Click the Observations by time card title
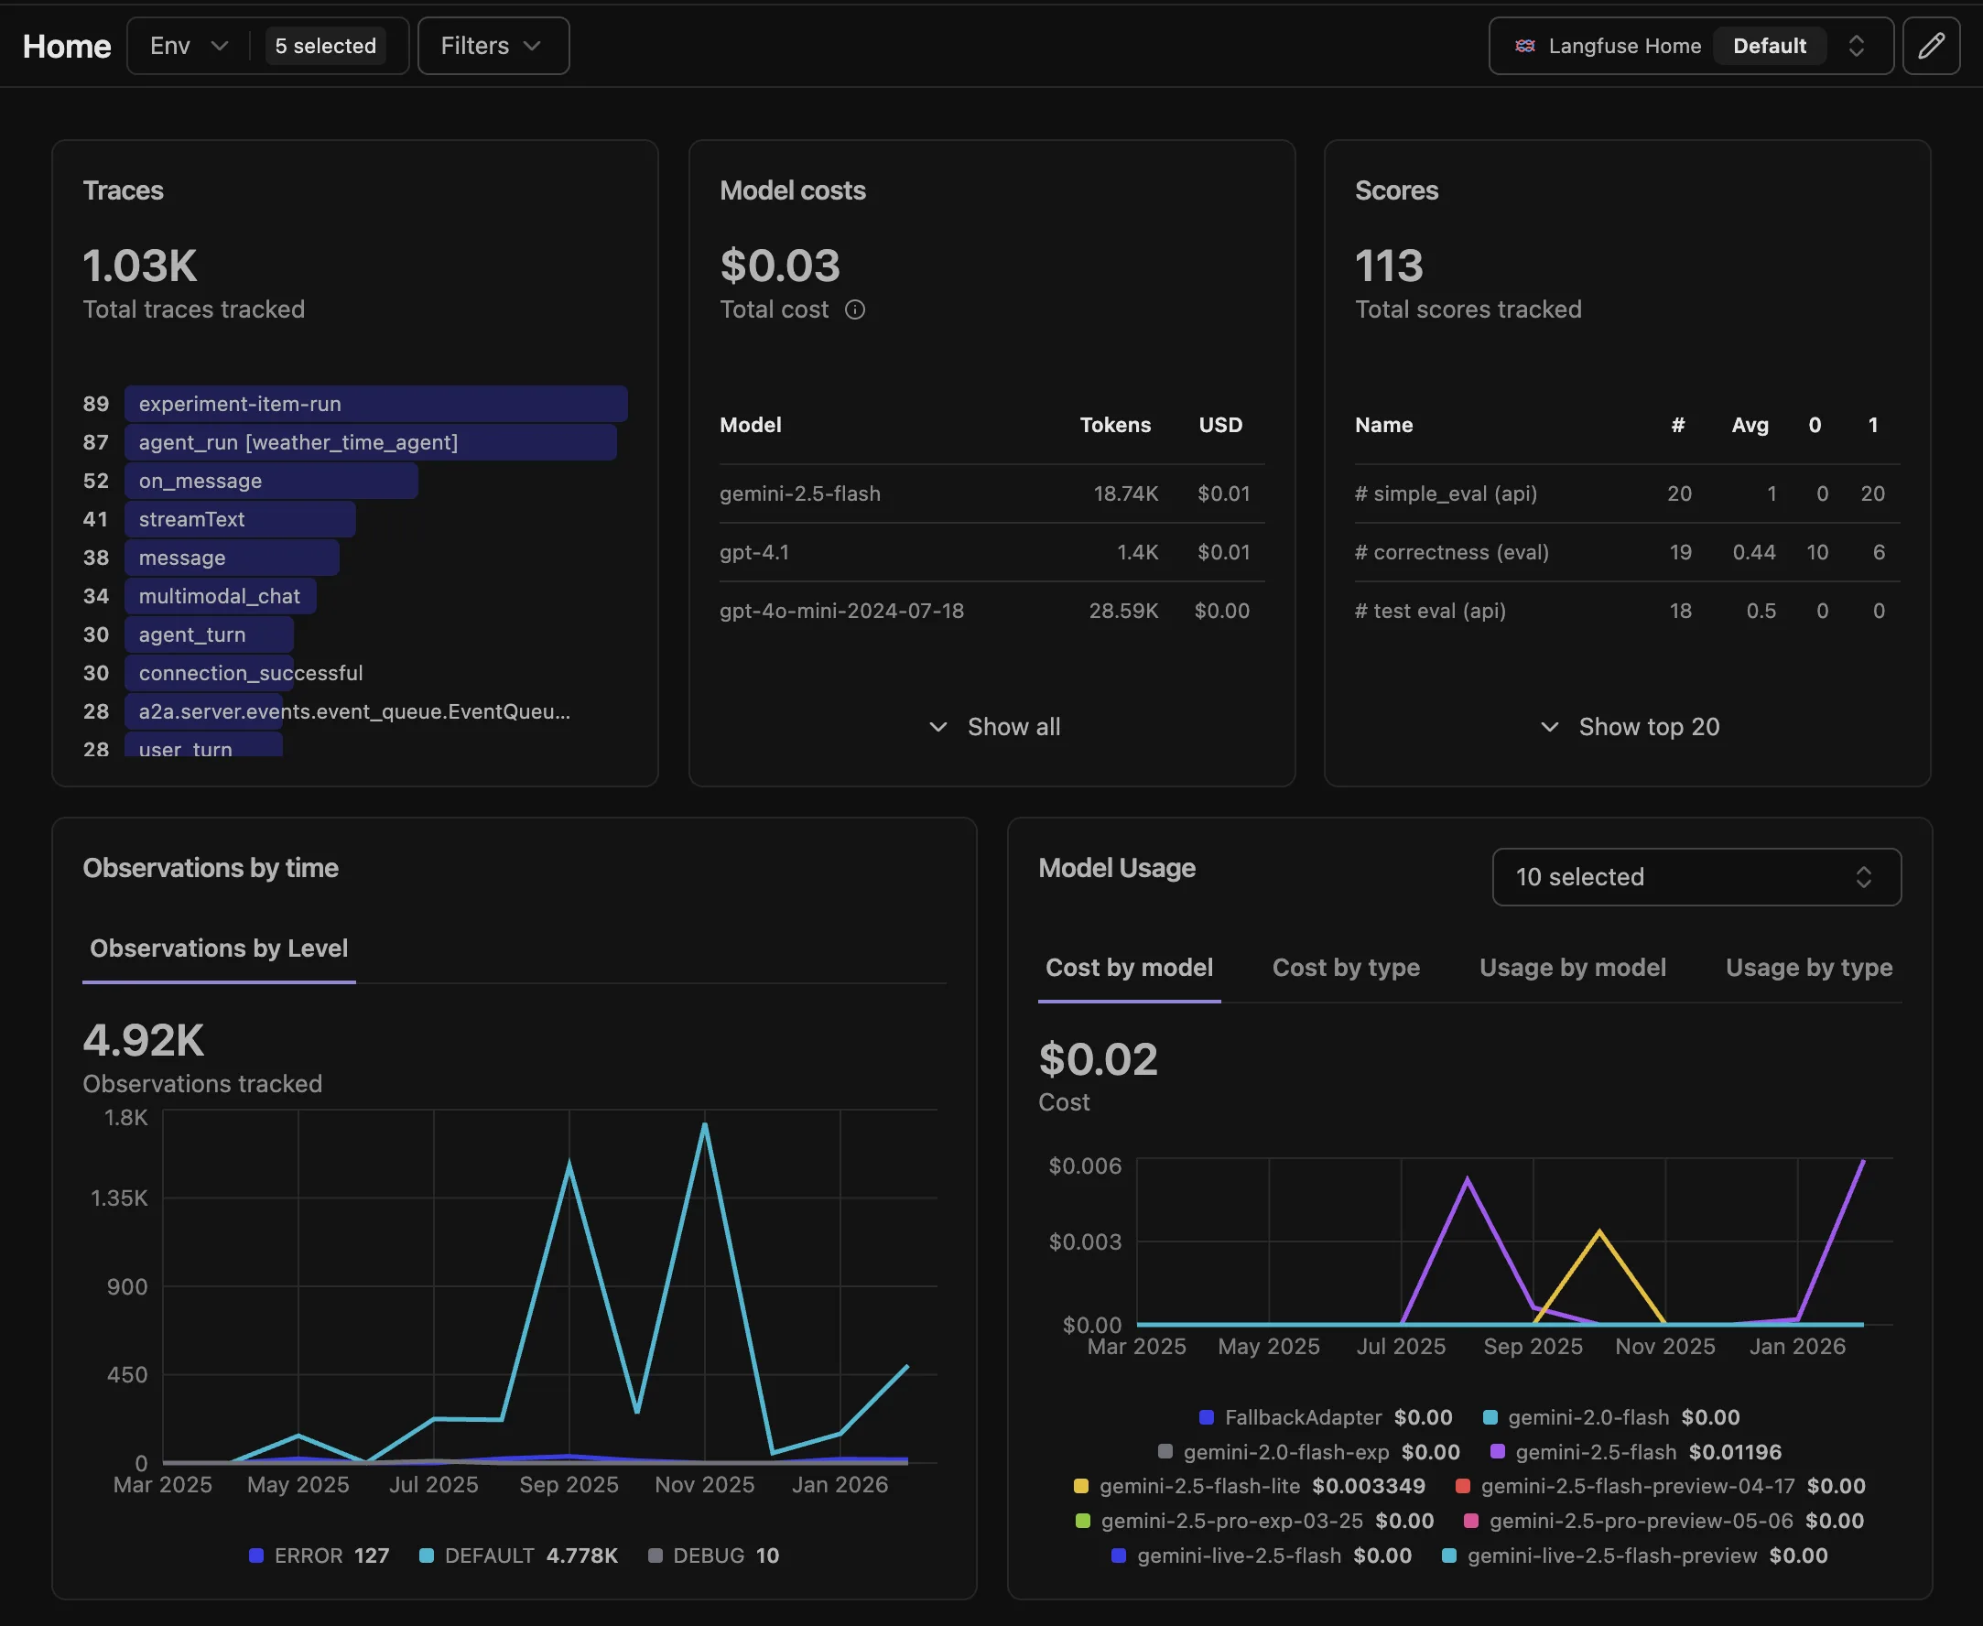This screenshot has width=1983, height=1626. click(210, 868)
